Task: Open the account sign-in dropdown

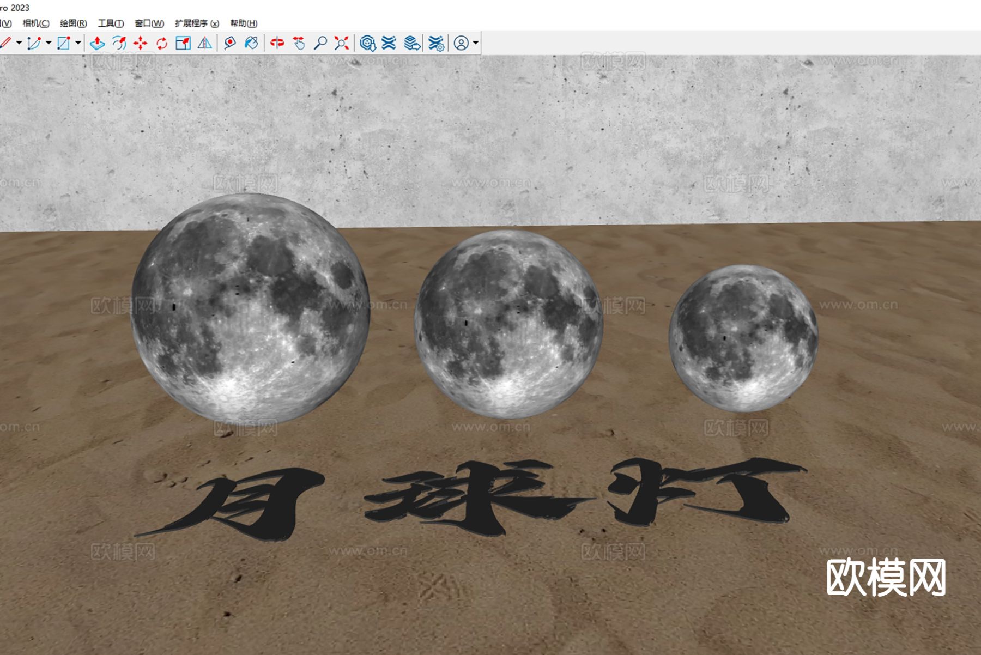Action: coord(475,41)
